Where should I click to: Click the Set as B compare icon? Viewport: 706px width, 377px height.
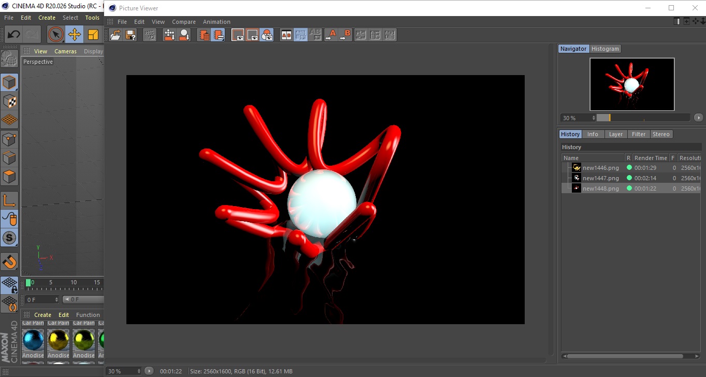(345, 35)
